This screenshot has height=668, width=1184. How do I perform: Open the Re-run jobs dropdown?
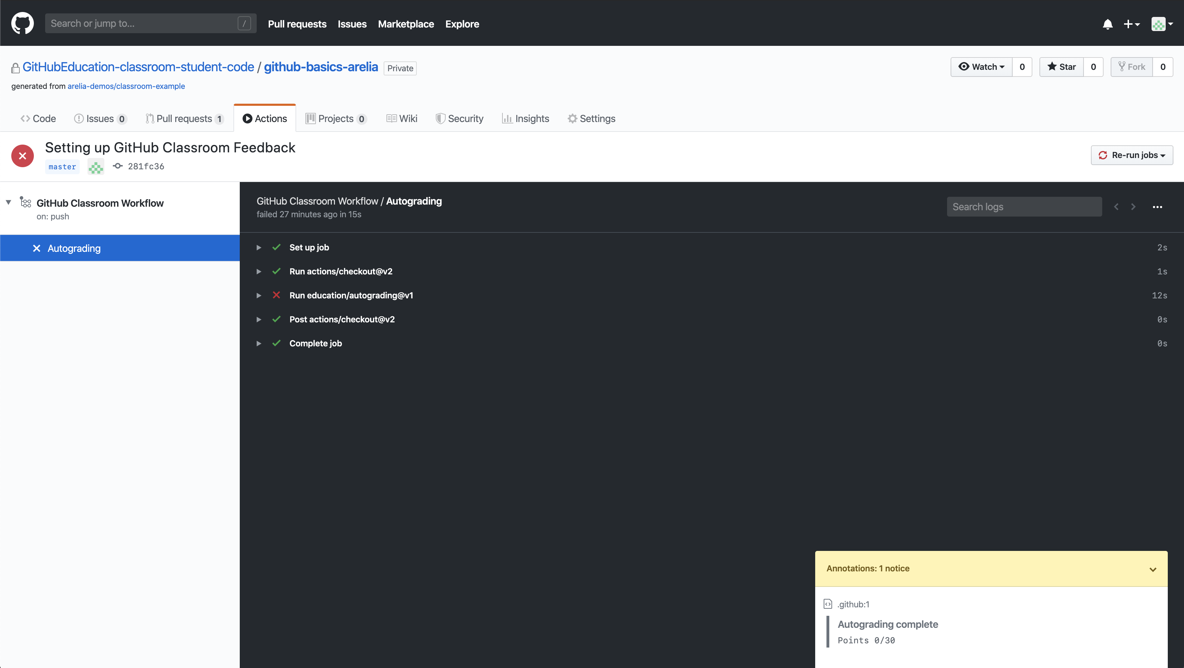point(1131,156)
